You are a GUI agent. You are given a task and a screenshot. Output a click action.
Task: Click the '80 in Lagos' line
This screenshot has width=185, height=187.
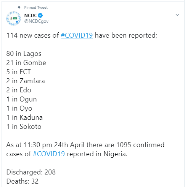pyautogui.click(x=24, y=54)
